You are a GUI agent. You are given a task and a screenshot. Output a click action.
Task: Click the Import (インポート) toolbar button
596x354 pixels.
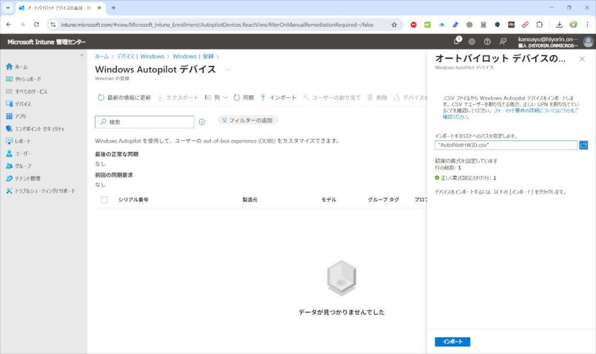[x=278, y=98]
